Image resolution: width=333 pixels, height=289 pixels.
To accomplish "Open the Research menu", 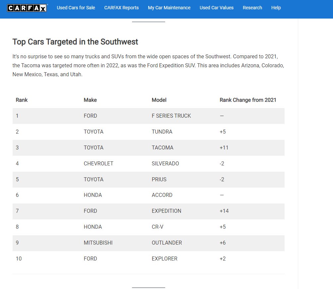I will point(252,8).
